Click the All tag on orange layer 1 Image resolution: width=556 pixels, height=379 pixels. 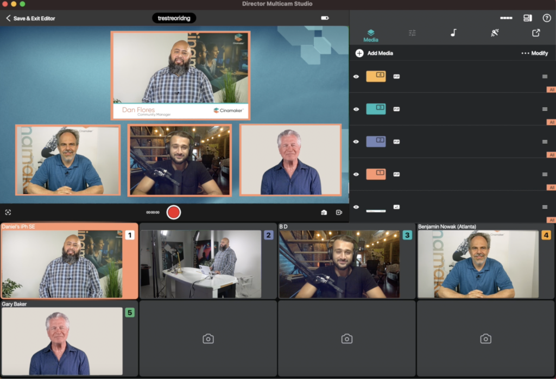[x=552, y=187]
